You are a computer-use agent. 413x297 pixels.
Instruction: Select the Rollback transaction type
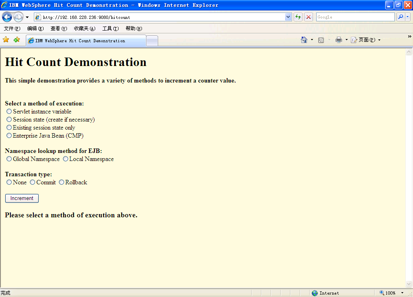pos(62,182)
